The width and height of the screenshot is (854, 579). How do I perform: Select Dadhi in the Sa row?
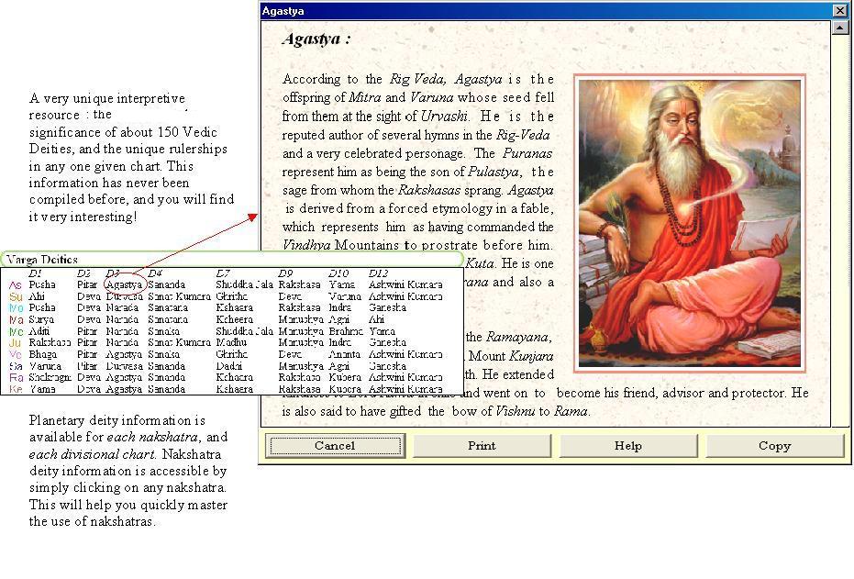229,366
